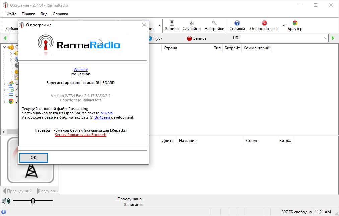This screenshot has height=216, width=339.
Task: Click the next station arrow Следующий
Action: (x=47, y=191)
